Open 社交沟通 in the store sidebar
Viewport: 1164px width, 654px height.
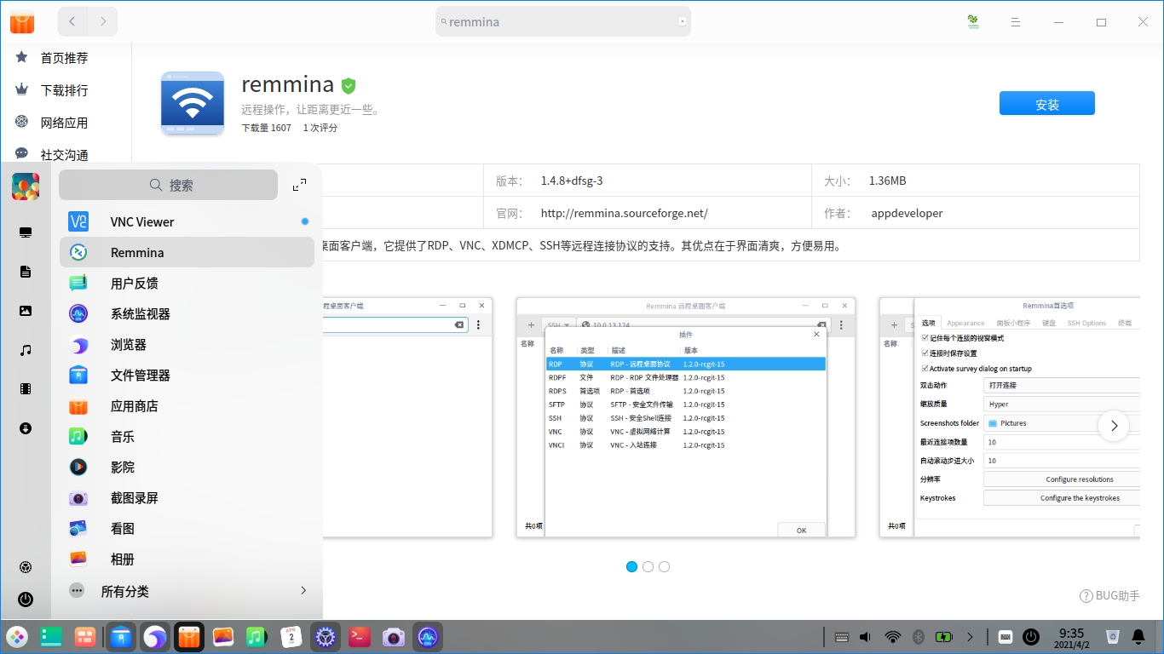pyautogui.click(x=66, y=155)
